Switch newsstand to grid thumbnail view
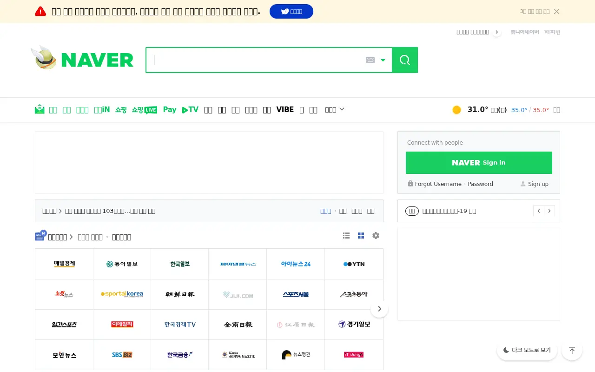 click(361, 236)
